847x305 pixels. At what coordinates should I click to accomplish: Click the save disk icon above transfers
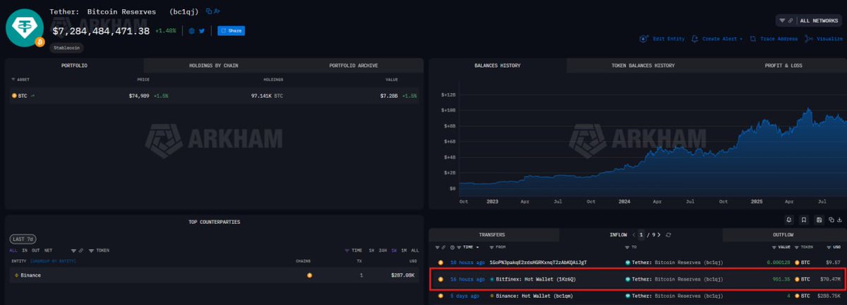tap(819, 220)
